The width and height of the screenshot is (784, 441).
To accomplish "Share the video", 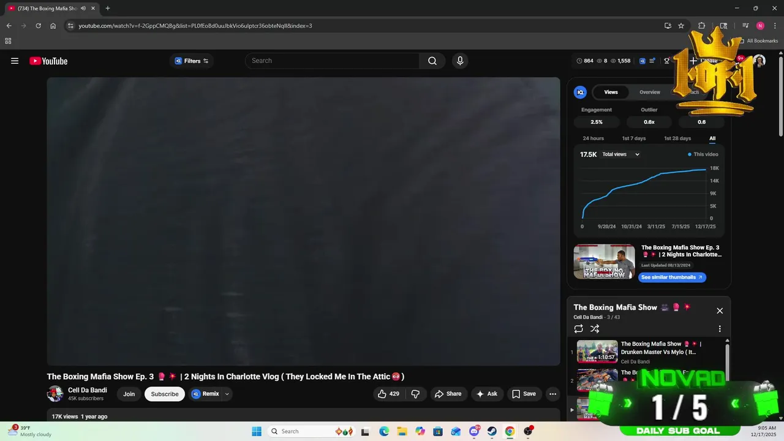I will (x=448, y=394).
